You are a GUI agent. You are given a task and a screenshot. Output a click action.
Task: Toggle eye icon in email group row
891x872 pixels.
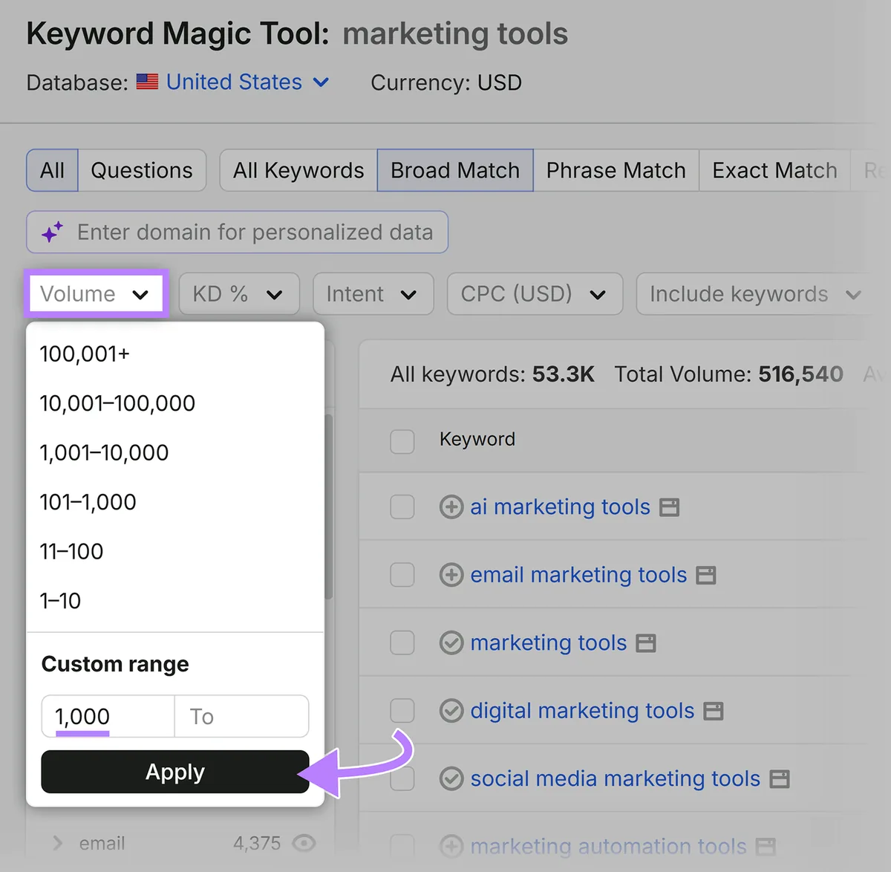click(304, 843)
